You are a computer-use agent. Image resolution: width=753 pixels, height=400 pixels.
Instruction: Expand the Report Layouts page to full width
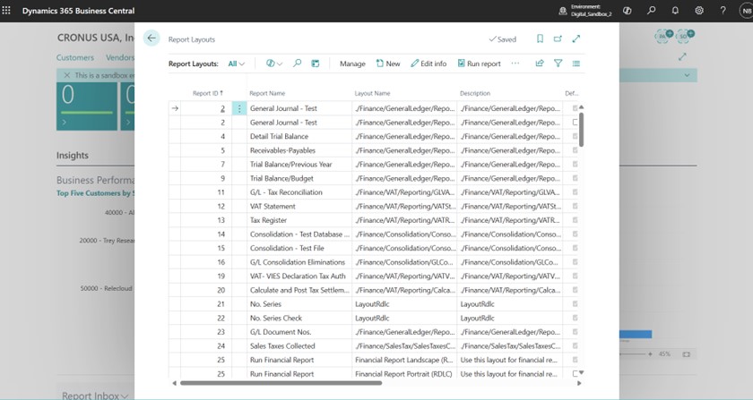pos(576,38)
